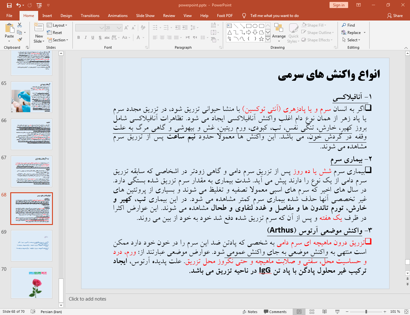410x315 pixels.
Task: Select slide 70 thumbnail with rose
Action: coord(31,283)
